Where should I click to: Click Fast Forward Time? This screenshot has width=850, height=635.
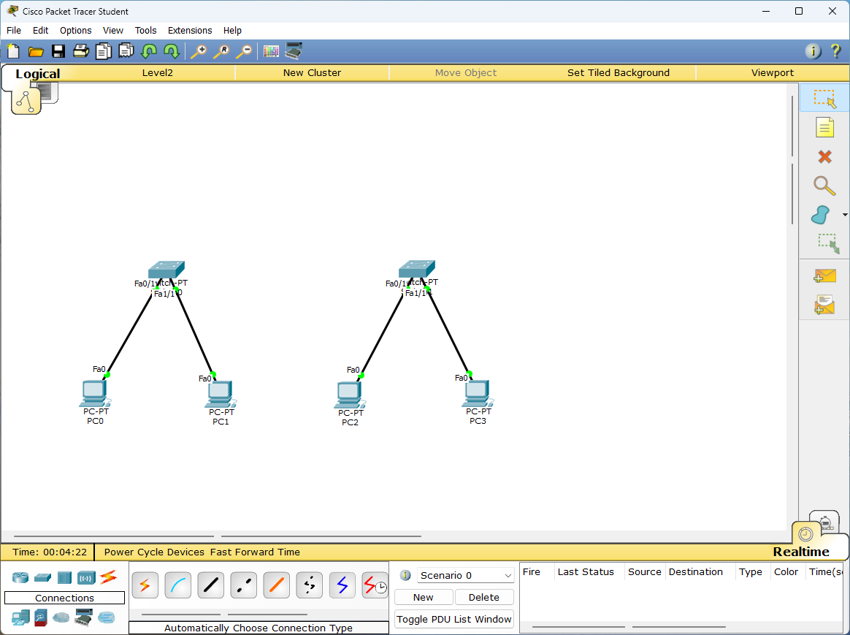point(255,552)
